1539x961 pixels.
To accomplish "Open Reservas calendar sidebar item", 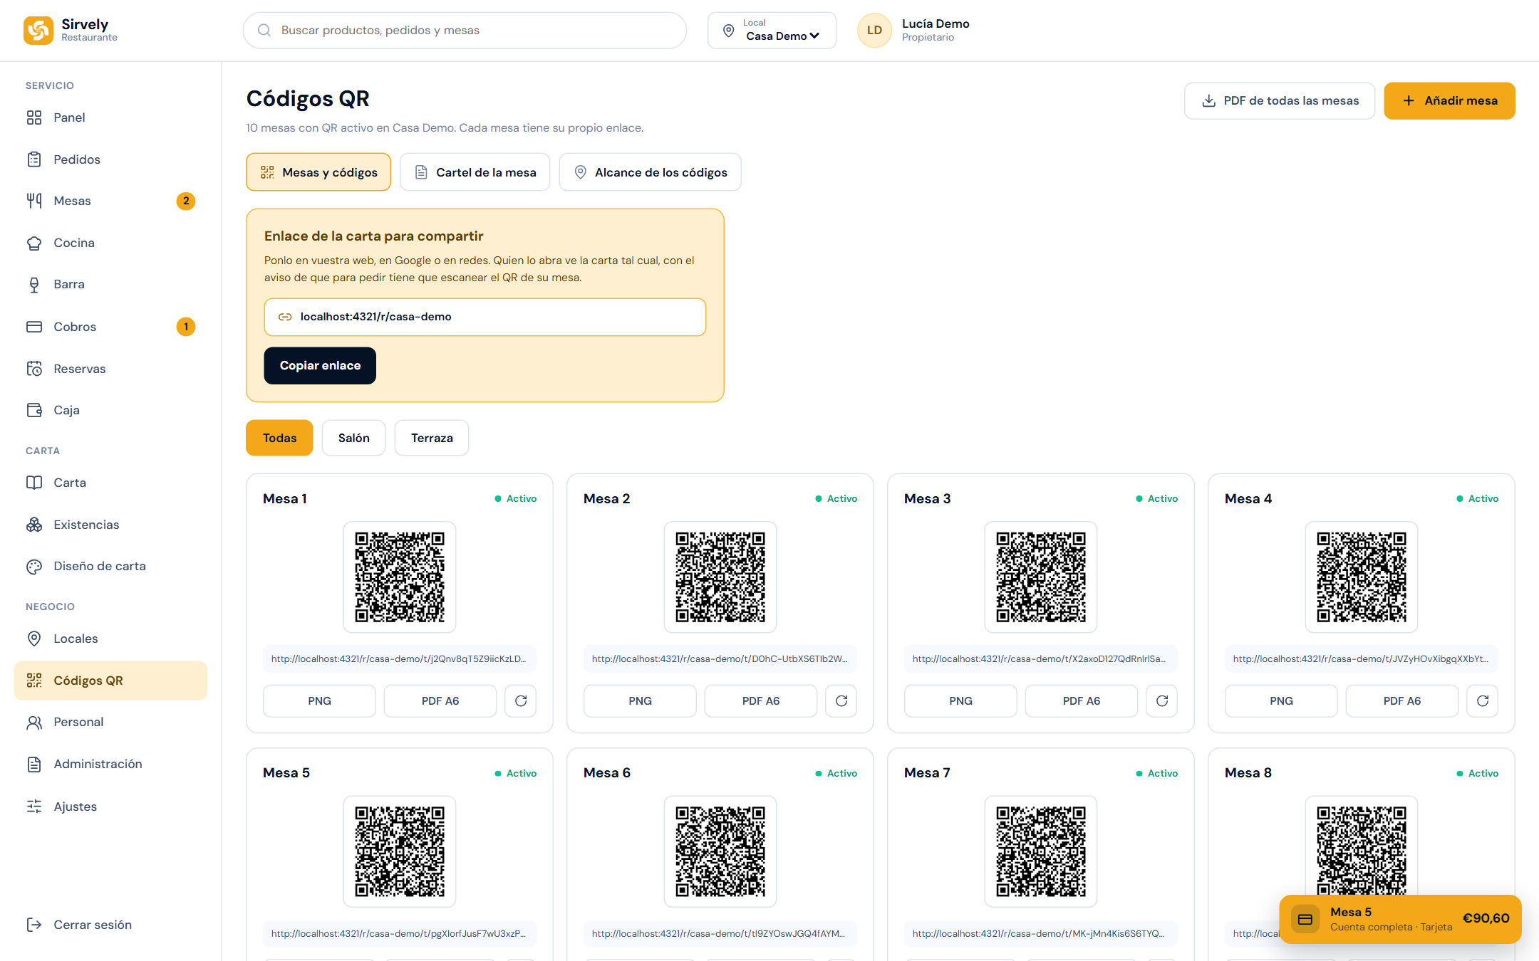I will (x=110, y=369).
